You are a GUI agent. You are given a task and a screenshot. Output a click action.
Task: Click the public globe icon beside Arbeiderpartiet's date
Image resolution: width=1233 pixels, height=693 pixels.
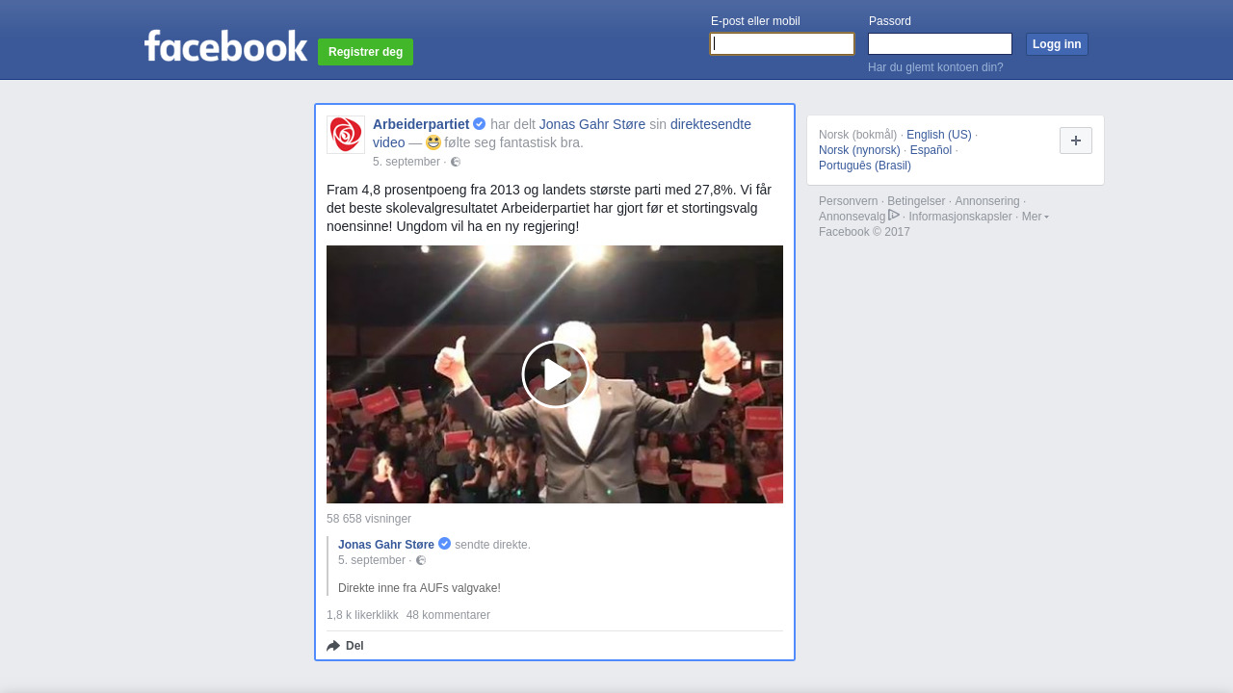(x=456, y=162)
